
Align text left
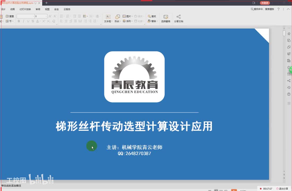pyautogui.click(x=61, y=21)
